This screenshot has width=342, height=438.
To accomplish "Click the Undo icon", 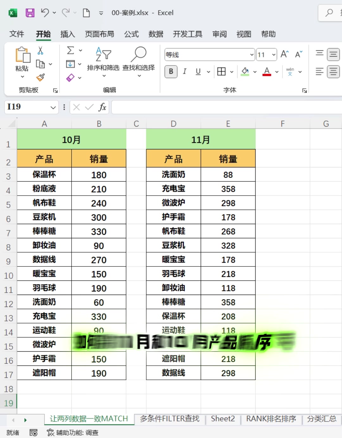I will pos(44,13).
